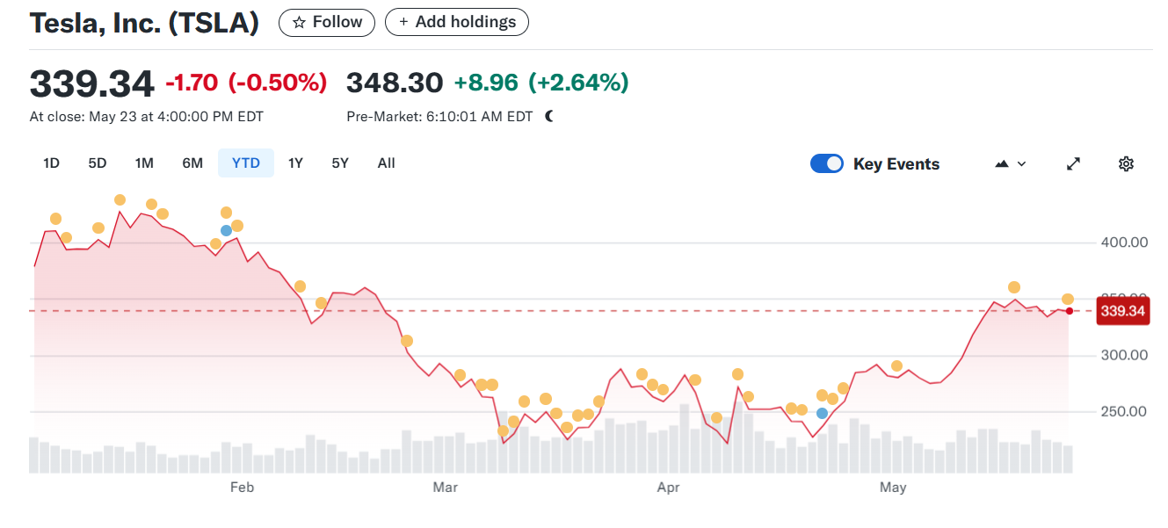Switch the chart range to 1D
This screenshot has height=528, width=1168.
[x=51, y=163]
